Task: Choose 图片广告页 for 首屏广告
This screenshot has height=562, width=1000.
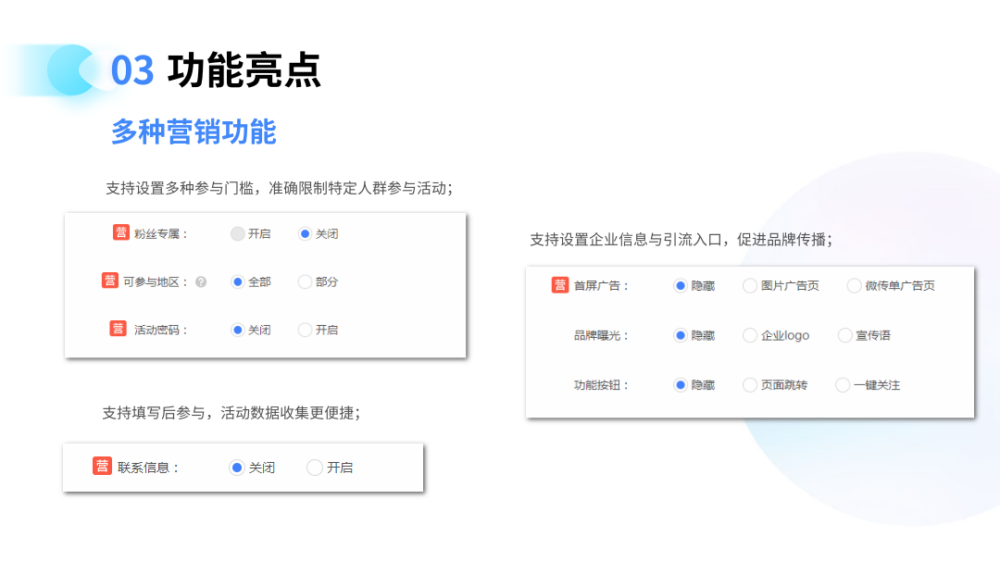Action: point(750,286)
